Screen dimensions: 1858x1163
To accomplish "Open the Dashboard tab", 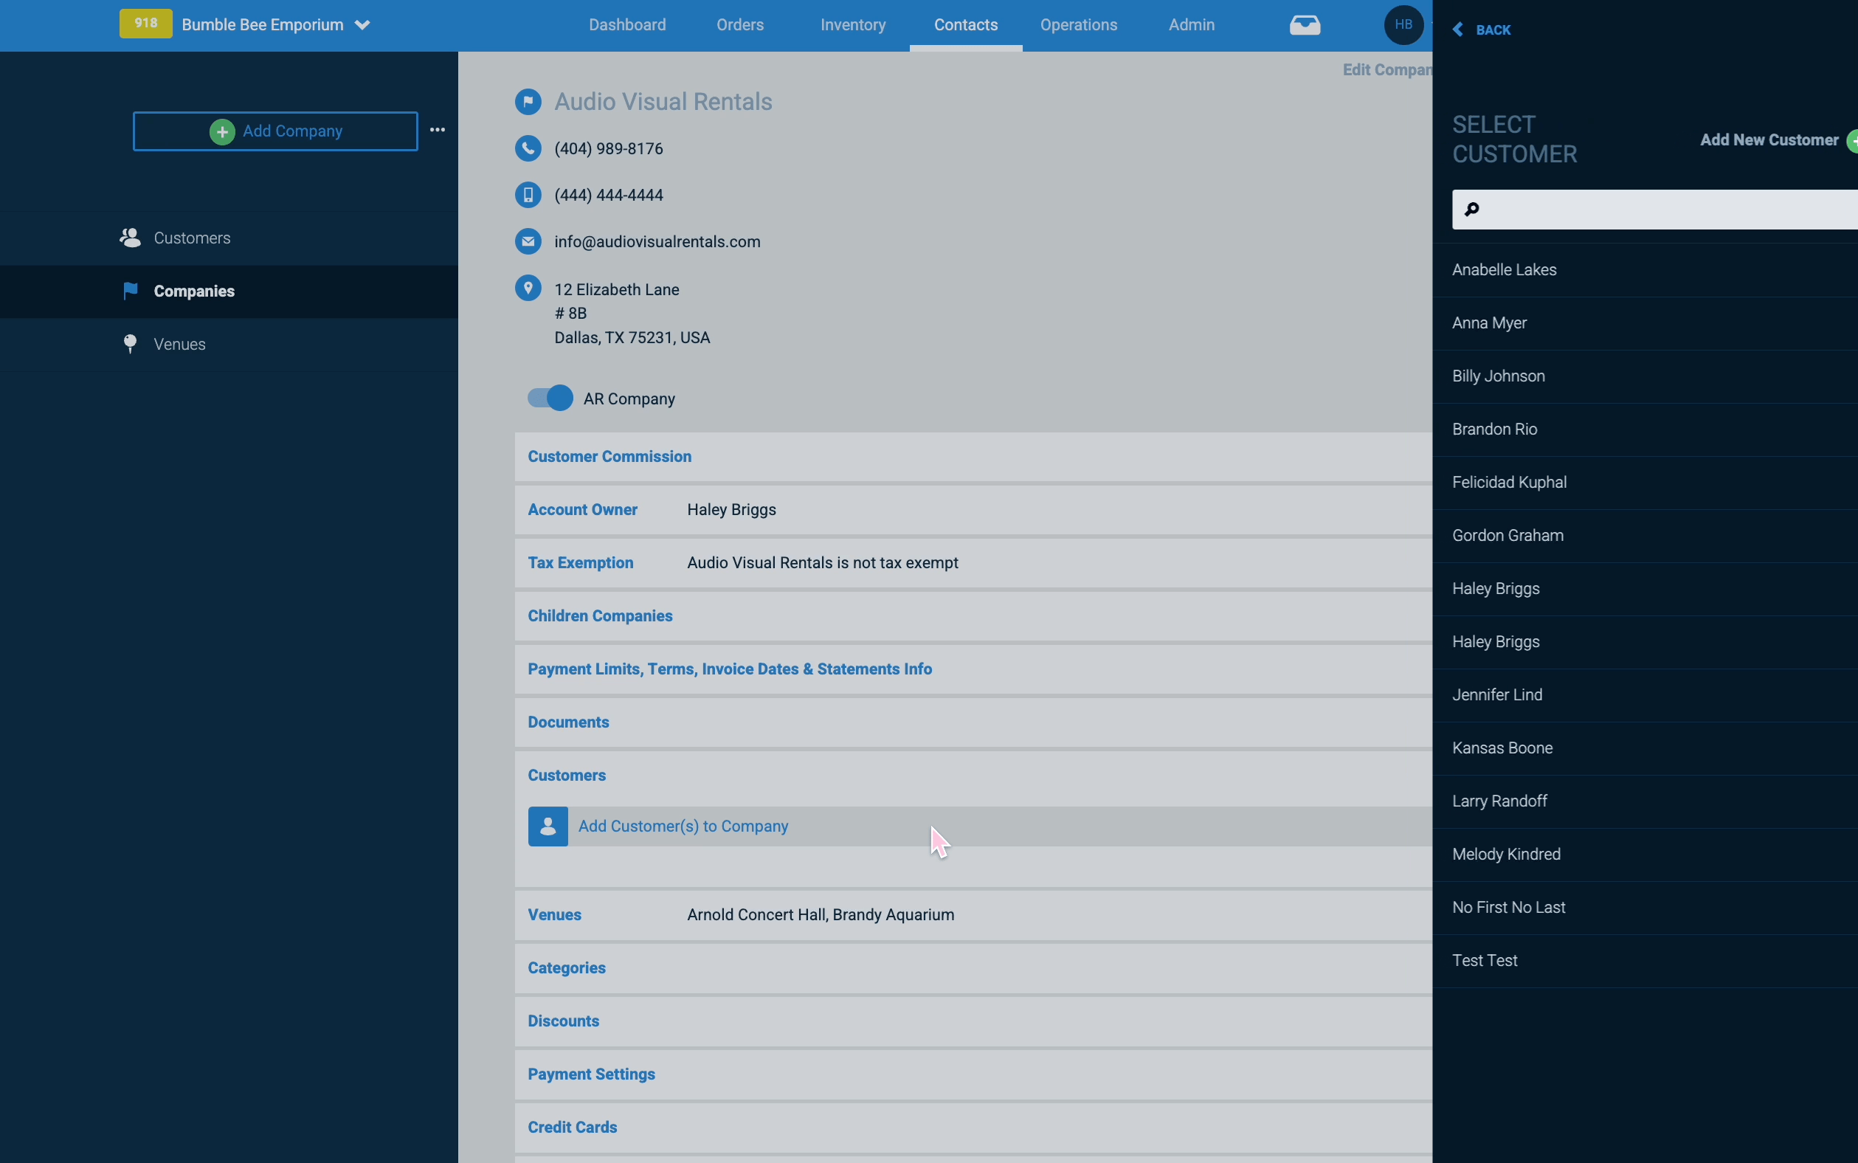I will pyautogui.click(x=626, y=24).
